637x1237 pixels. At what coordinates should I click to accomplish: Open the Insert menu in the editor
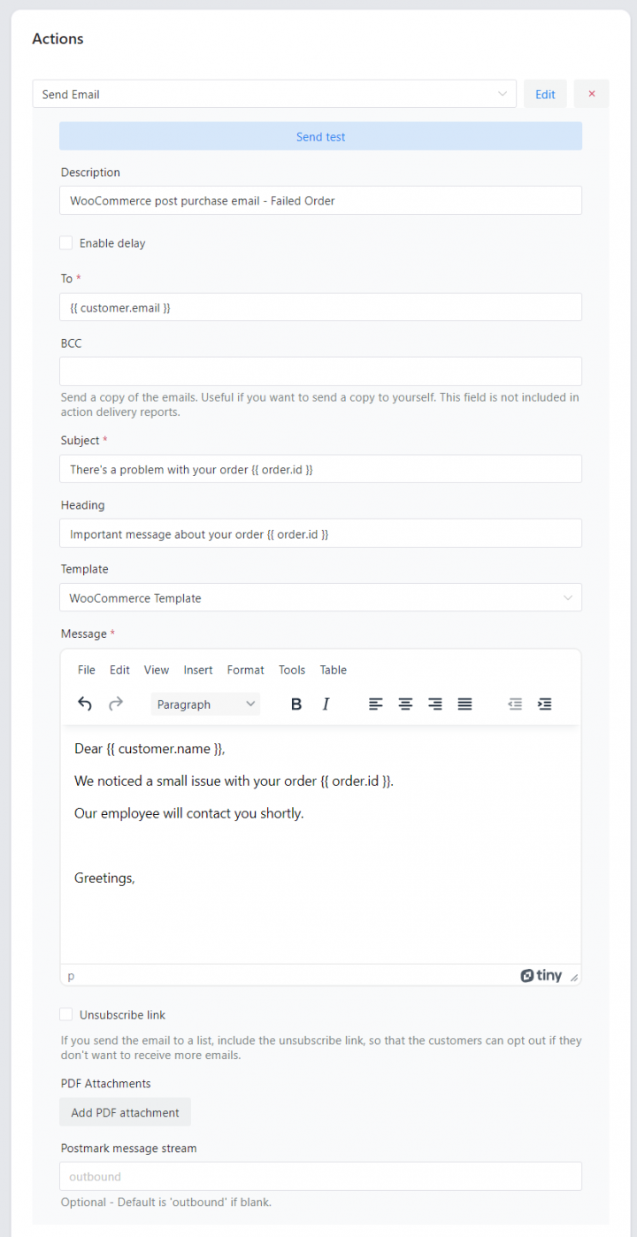point(197,670)
